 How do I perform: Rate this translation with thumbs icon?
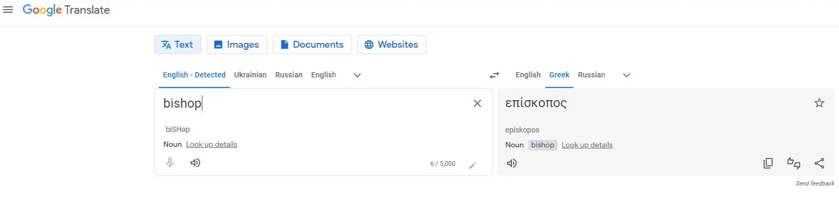tap(794, 163)
